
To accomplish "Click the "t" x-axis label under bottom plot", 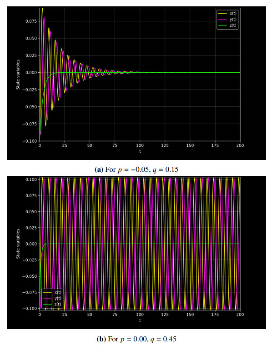I will tap(140, 320).
